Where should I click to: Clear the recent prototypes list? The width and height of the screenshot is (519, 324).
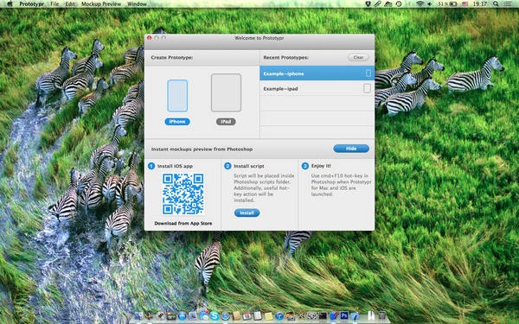coord(358,57)
